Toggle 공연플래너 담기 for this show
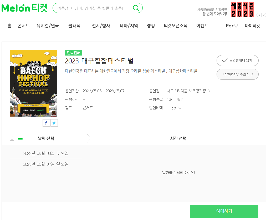Viewport: 266px width, 220px height. 237,60
